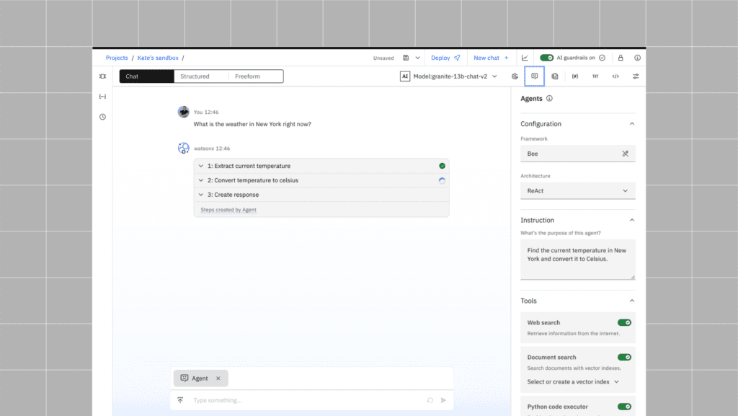Switch to the Freeform tab
738x416 pixels.
click(x=256, y=76)
